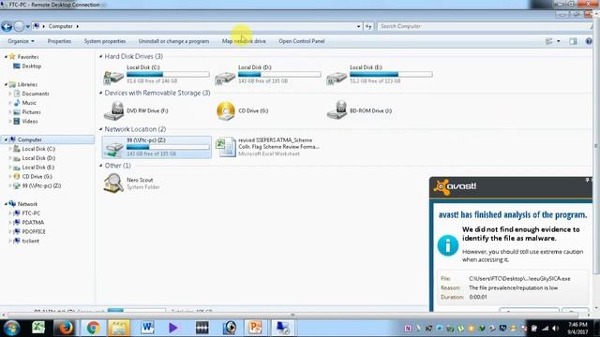Image resolution: width=600 pixels, height=337 pixels.
Task: Select the 99 (\\Ftc-pc) (Z:) network drive
Action: (157, 147)
